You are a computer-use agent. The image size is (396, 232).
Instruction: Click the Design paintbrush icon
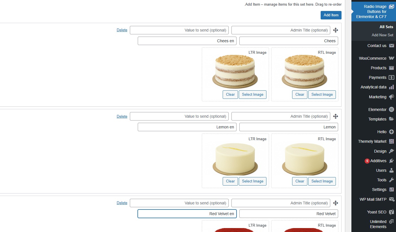pos(391,151)
